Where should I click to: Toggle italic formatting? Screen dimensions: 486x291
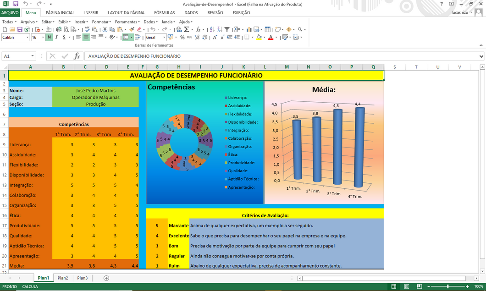[x=56, y=38]
